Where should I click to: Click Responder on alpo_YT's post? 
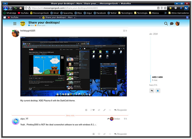(x=121, y=134)
